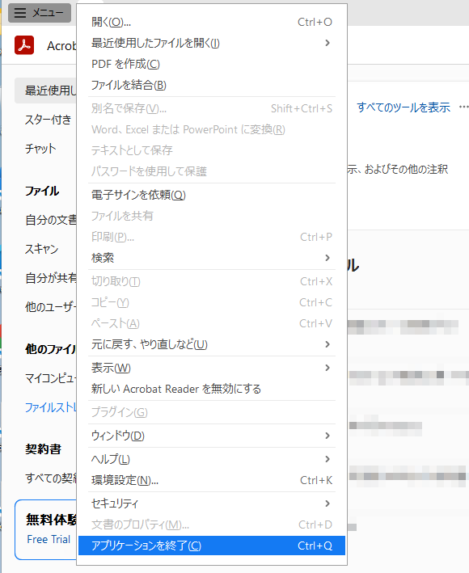Image resolution: width=469 pixels, height=573 pixels.
Task: Select アプリケーションを終了 menu item
Action: coord(212,546)
